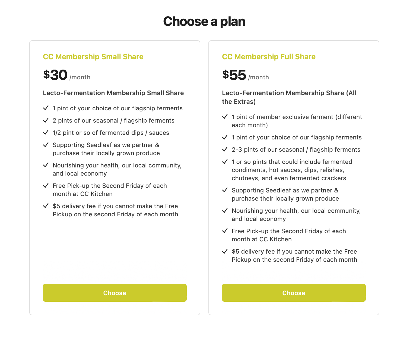
Task: Select the CC Membership Full Share title
Action: [269, 57]
